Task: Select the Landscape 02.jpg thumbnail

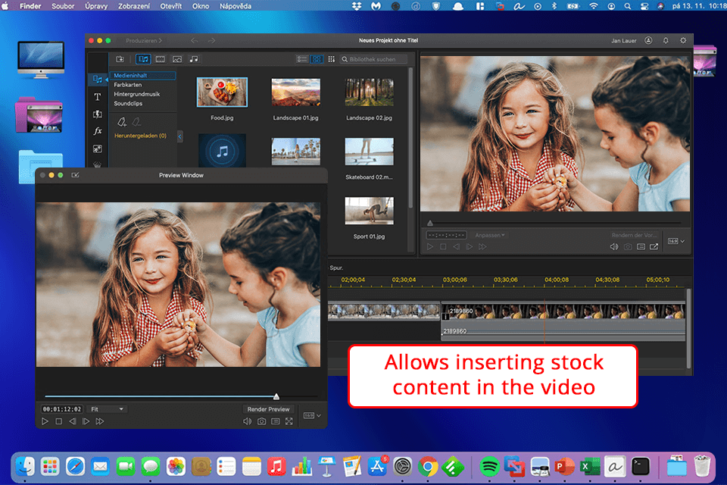Action: pos(369,92)
